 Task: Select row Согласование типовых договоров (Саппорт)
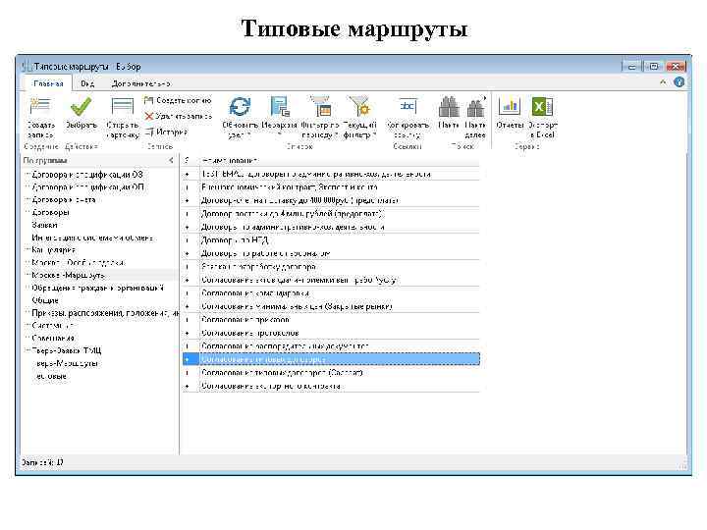tap(332, 373)
